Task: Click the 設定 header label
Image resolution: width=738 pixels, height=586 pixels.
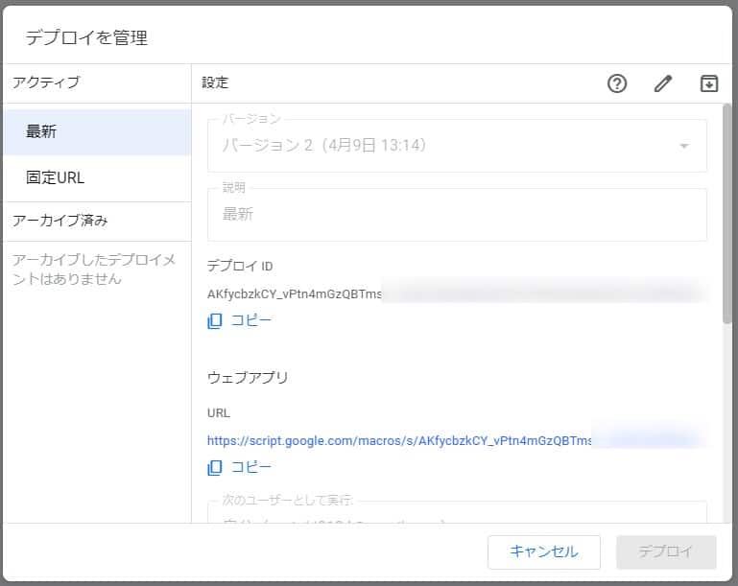Action: pyautogui.click(x=215, y=82)
